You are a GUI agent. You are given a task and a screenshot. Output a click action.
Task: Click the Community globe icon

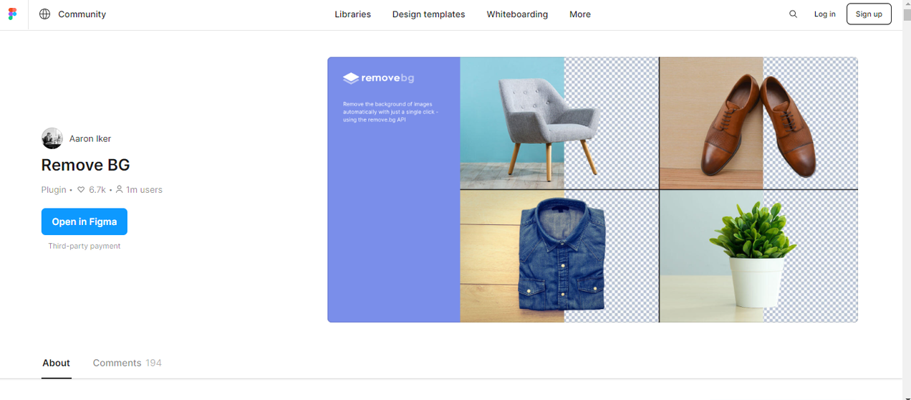[x=45, y=14]
